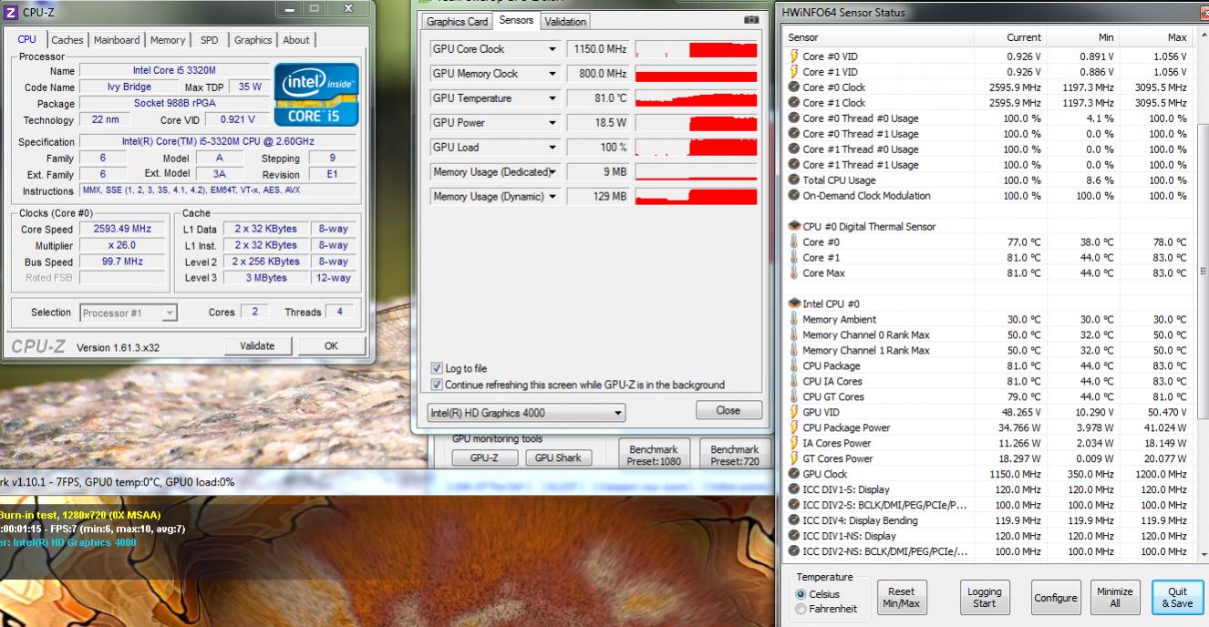Click the OK button in CPU-Z
Screen dimensions: 1209x627
pyautogui.click(x=331, y=346)
